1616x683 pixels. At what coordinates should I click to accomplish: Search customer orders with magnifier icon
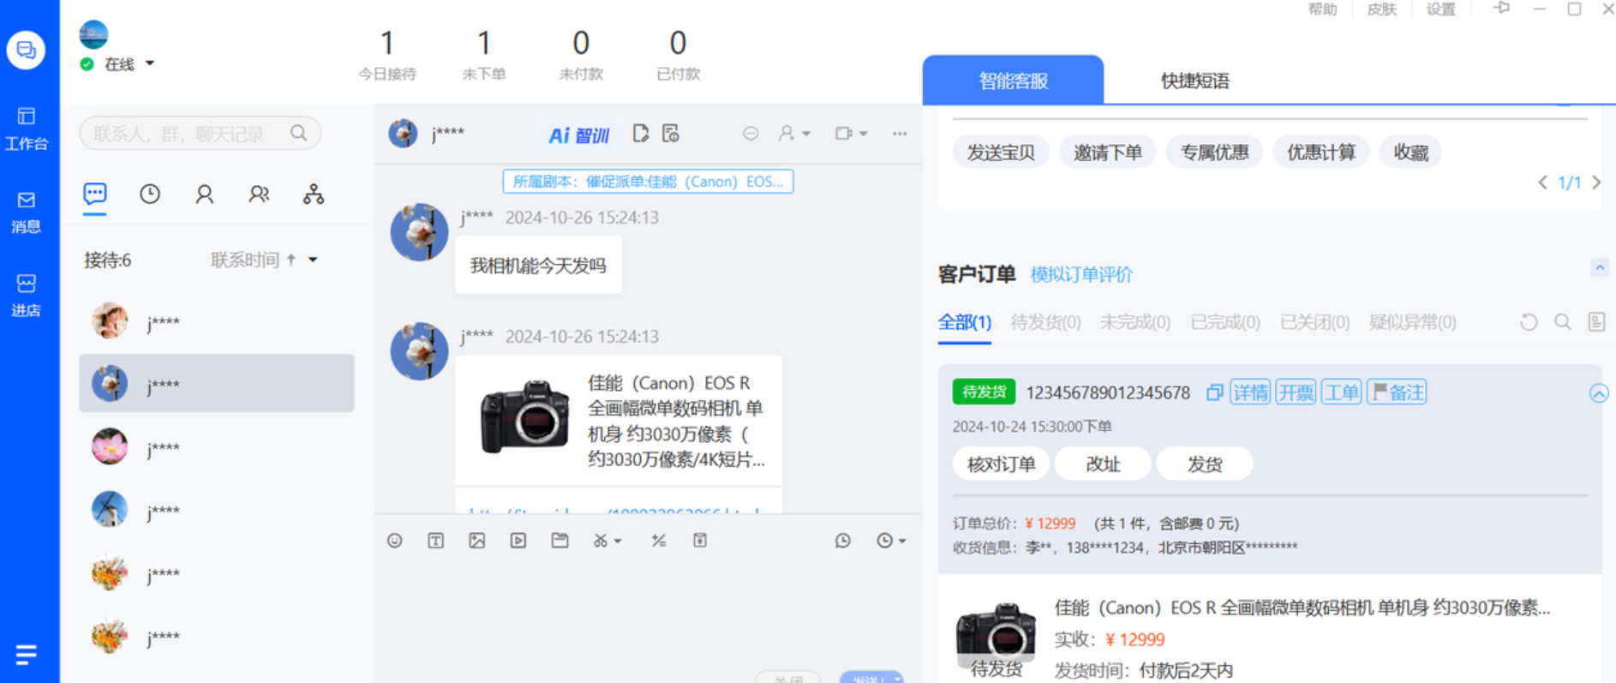[x=1563, y=322]
